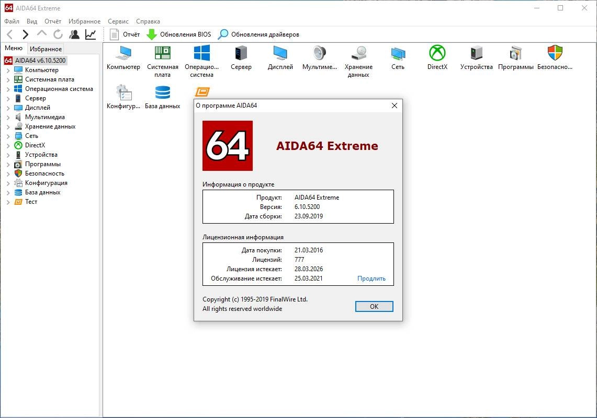
Task: Select Тест in the sidebar tree
Action: [31, 202]
